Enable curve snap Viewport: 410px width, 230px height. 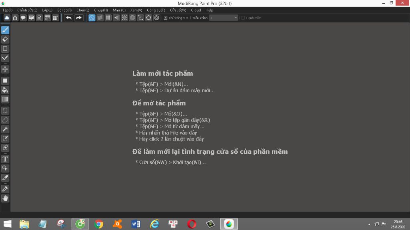[x=141, y=18]
